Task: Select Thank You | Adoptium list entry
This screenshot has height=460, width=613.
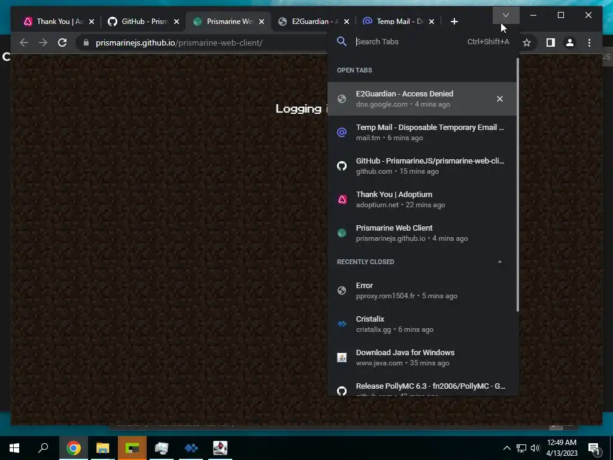Action: pos(422,199)
